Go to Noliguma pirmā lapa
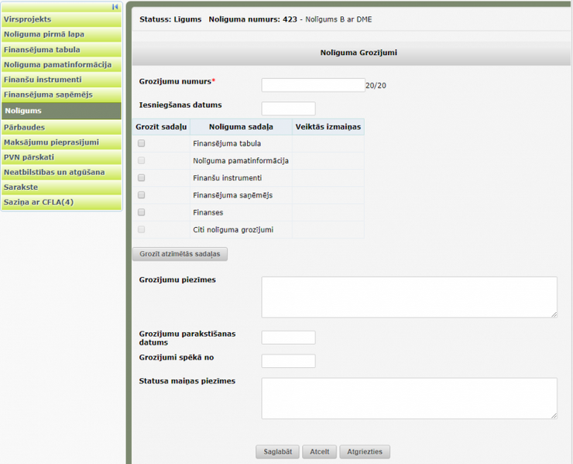573x464 pixels. pos(61,34)
